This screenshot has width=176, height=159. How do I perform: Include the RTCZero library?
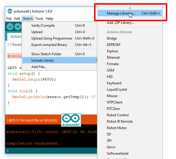coord(130,109)
